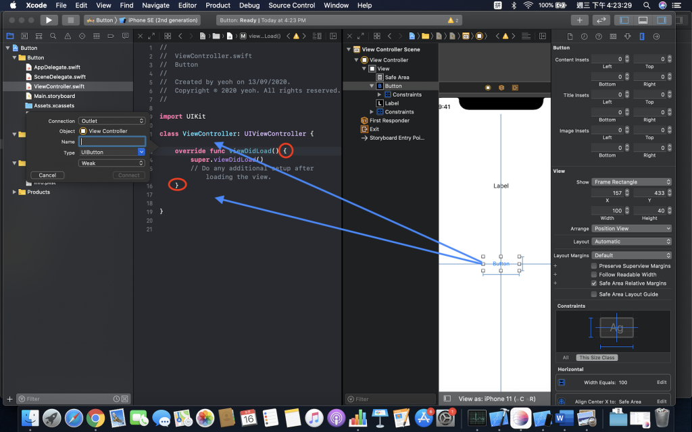Image resolution: width=692 pixels, height=432 pixels.
Task: Open the Library with the plus button
Action: [x=579, y=20]
